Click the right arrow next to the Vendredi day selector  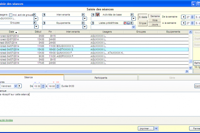(20, 86)
